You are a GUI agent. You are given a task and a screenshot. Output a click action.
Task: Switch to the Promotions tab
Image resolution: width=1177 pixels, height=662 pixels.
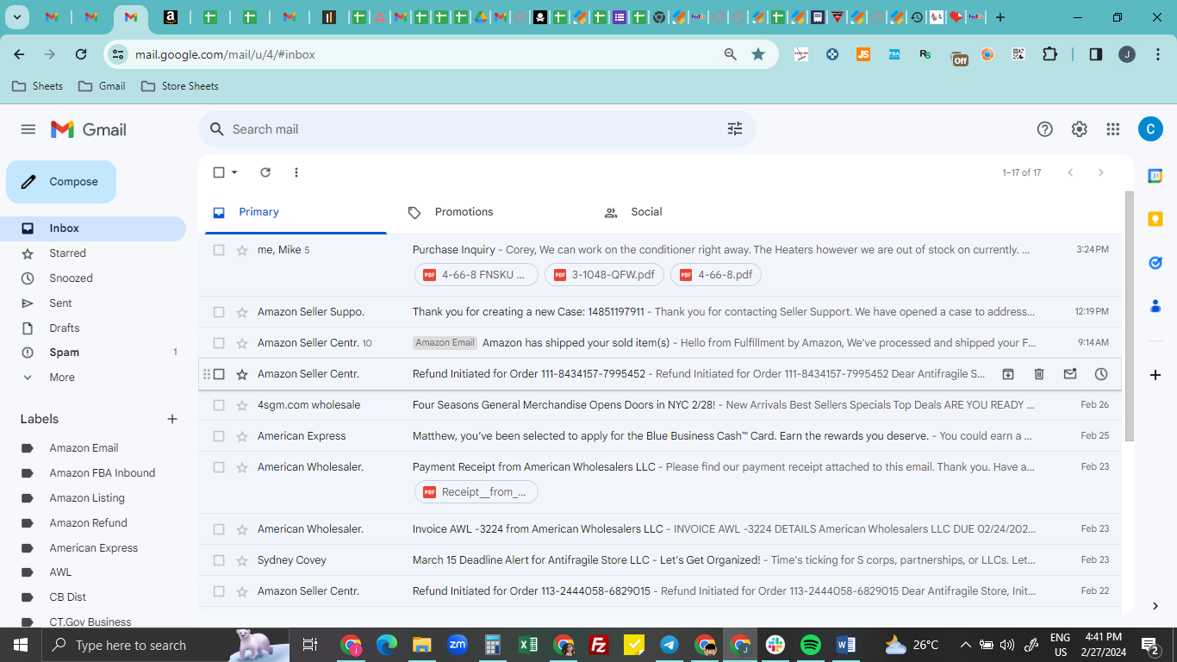click(485, 212)
